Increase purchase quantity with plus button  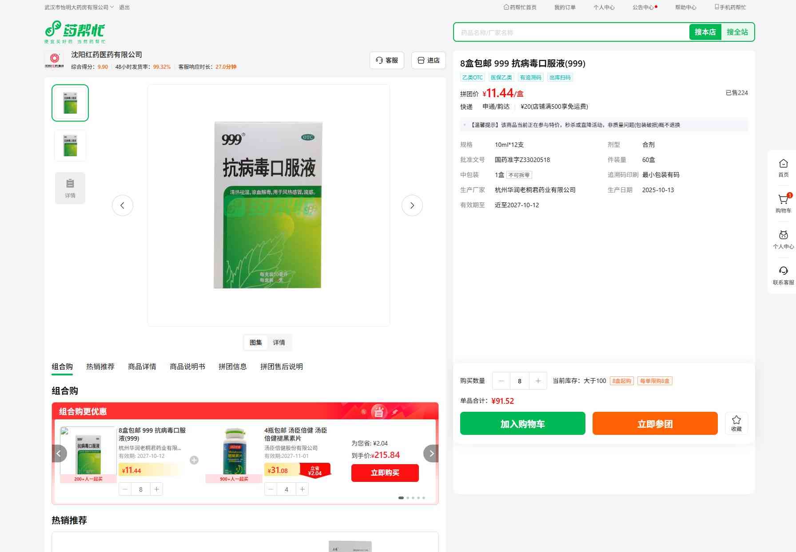(538, 381)
